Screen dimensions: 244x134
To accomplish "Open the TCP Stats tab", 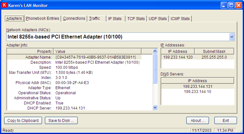I will point(136,18).
